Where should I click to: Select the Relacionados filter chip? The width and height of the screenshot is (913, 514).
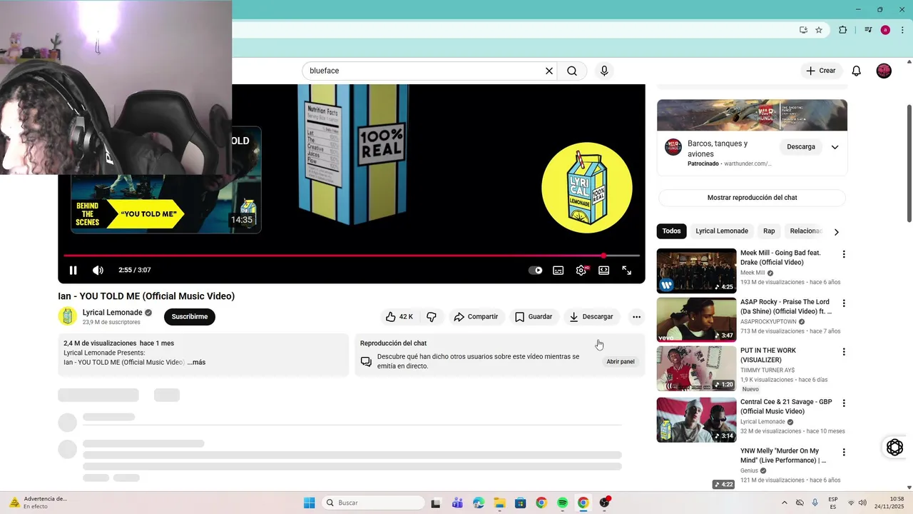[805, 231]
